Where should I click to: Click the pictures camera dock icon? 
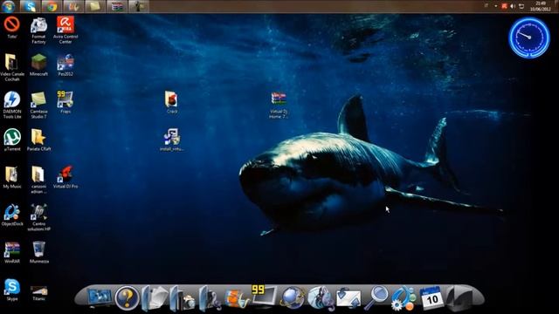(183, 298)
